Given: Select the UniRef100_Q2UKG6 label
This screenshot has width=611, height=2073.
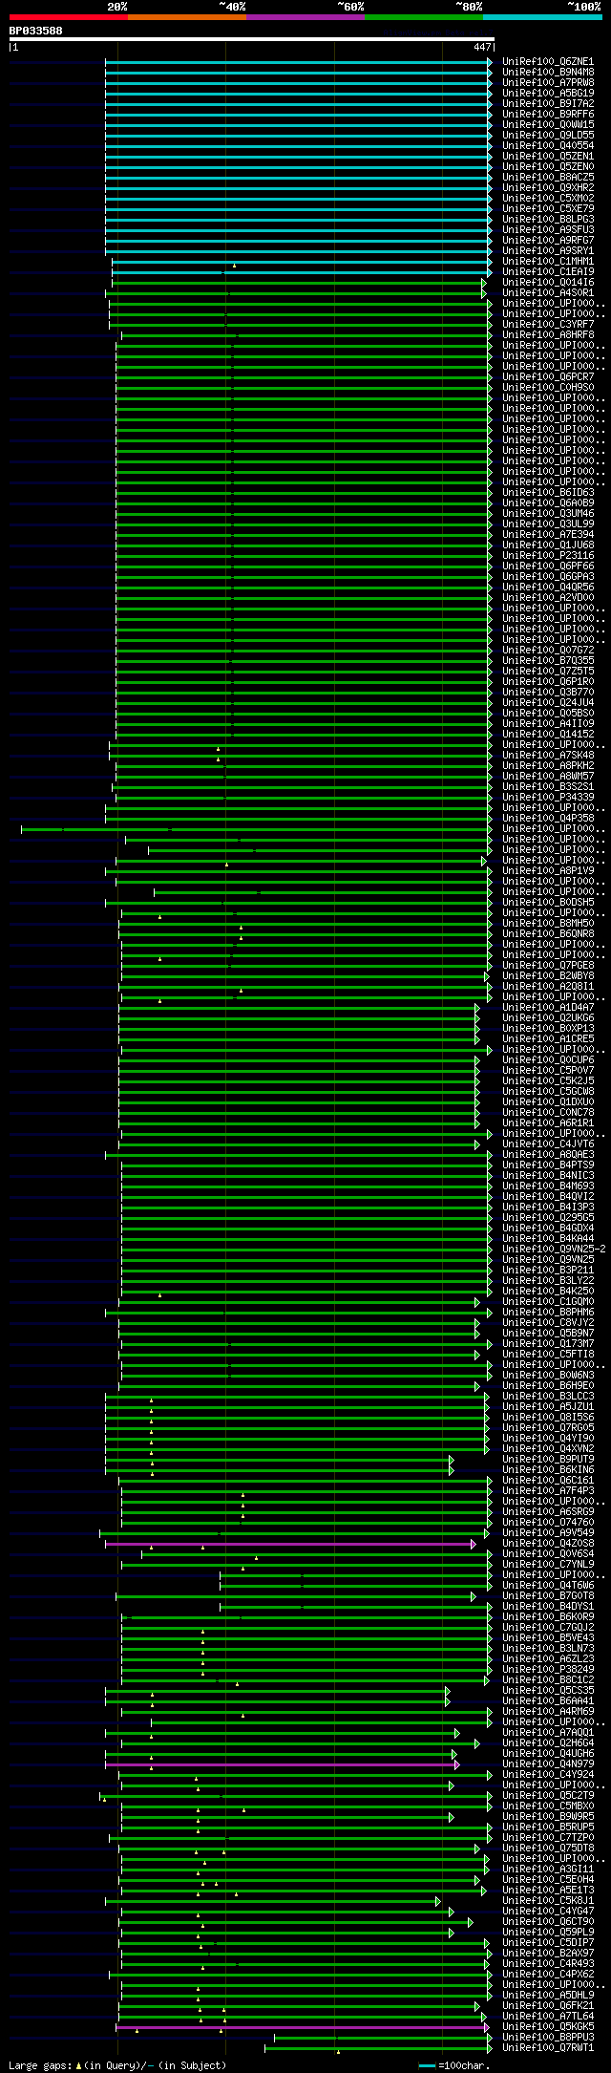Looking at the screenshot, I should pyautogui.click(x=548, y=1018).
